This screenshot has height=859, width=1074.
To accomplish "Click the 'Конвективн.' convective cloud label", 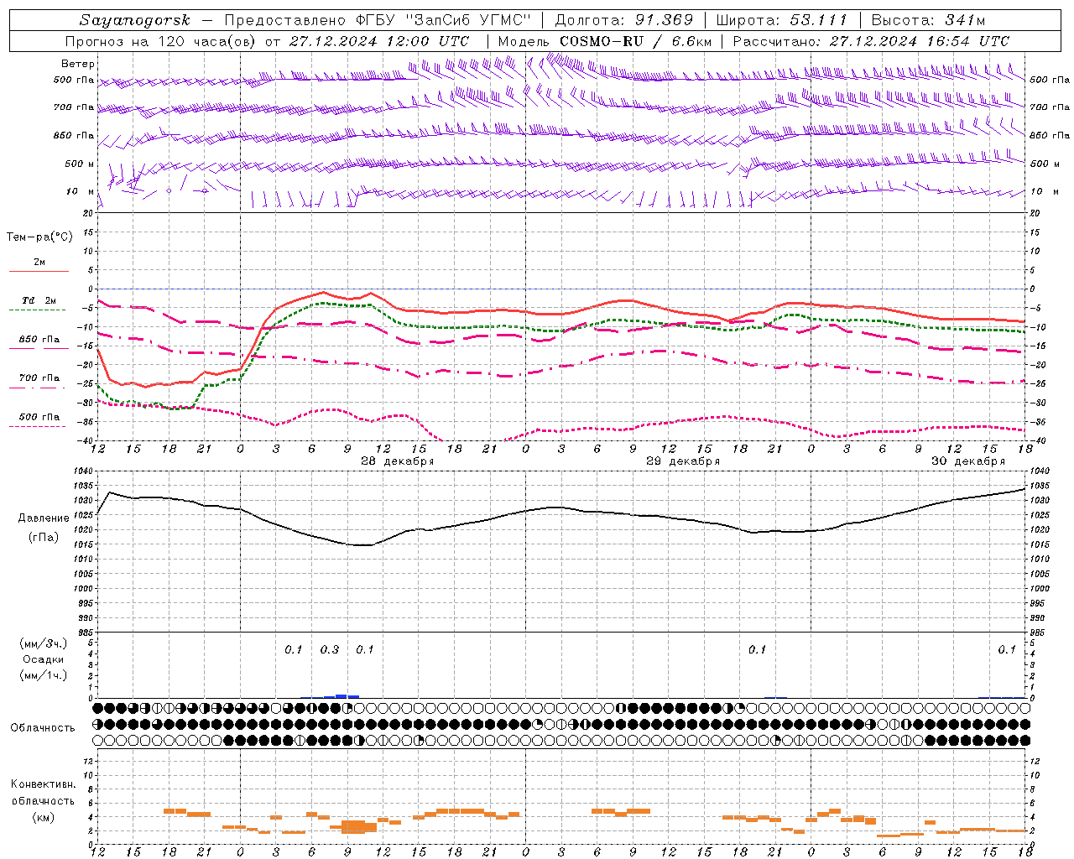I will coord(43,784).
